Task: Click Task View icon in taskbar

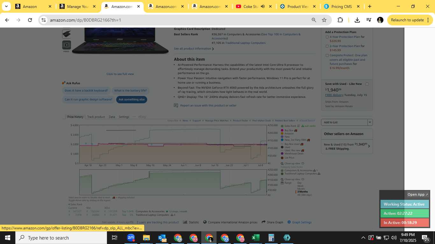Action: [115, 238]
